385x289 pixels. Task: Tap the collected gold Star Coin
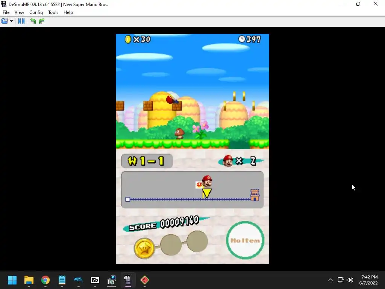click(x=144, y=248)
